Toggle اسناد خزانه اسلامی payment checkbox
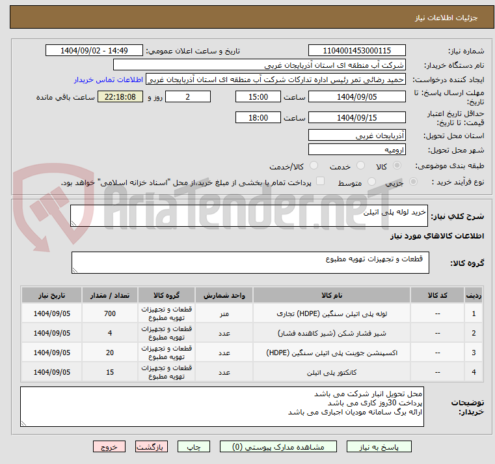Image resolution: width=495 pixels, height=464 pixels. tap(320, 181)
